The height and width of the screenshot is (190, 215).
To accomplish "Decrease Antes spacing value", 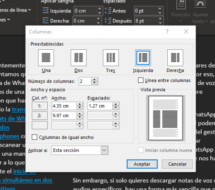I will (x=160, y=13).
